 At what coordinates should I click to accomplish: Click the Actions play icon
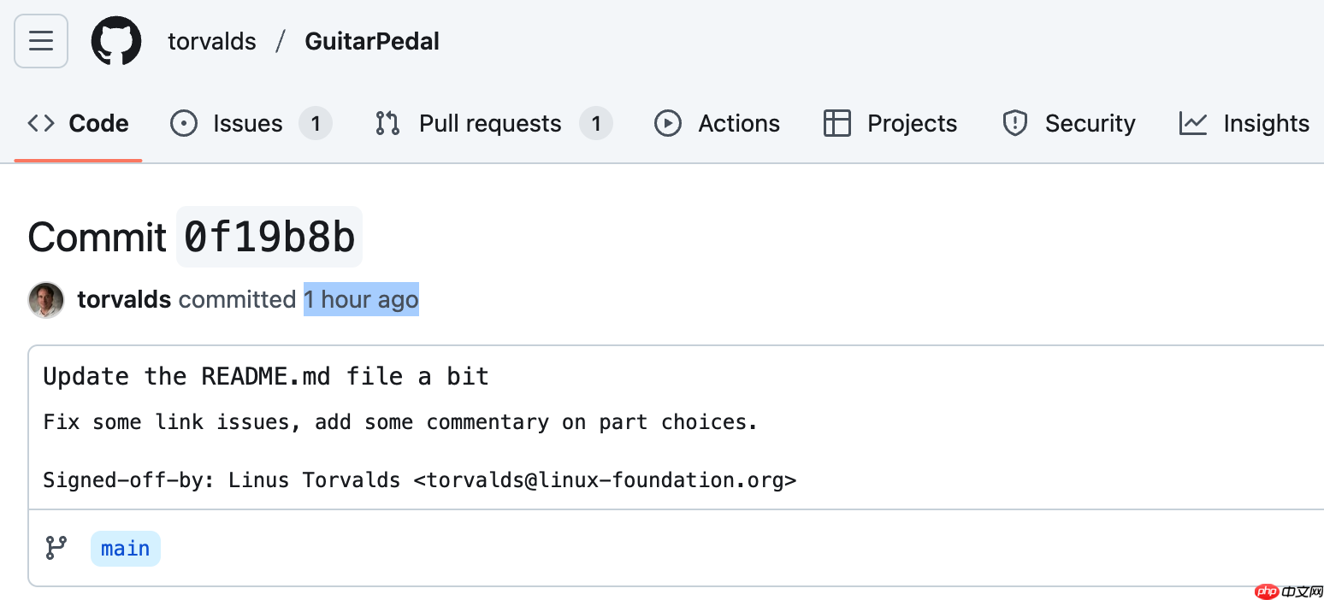click(x=667, y=124)
